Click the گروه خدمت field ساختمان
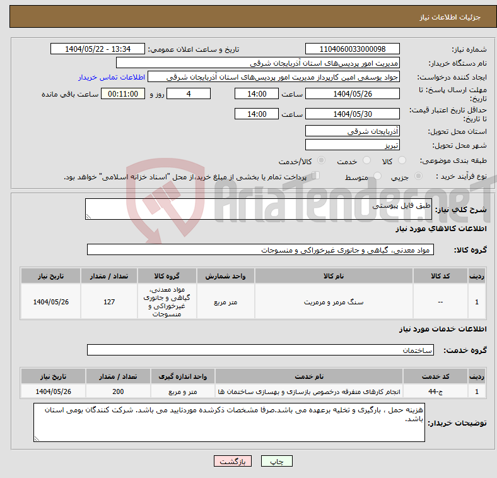The width and height of the screenshot is (497, 478). point(260,350)
